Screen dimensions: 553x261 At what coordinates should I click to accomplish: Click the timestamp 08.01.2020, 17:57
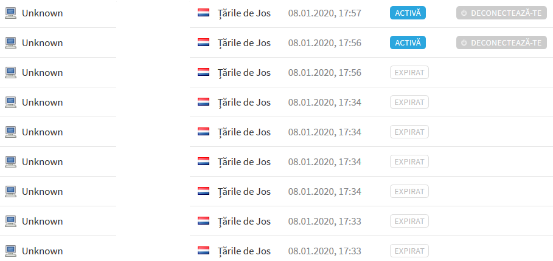(x=324, y=13)
